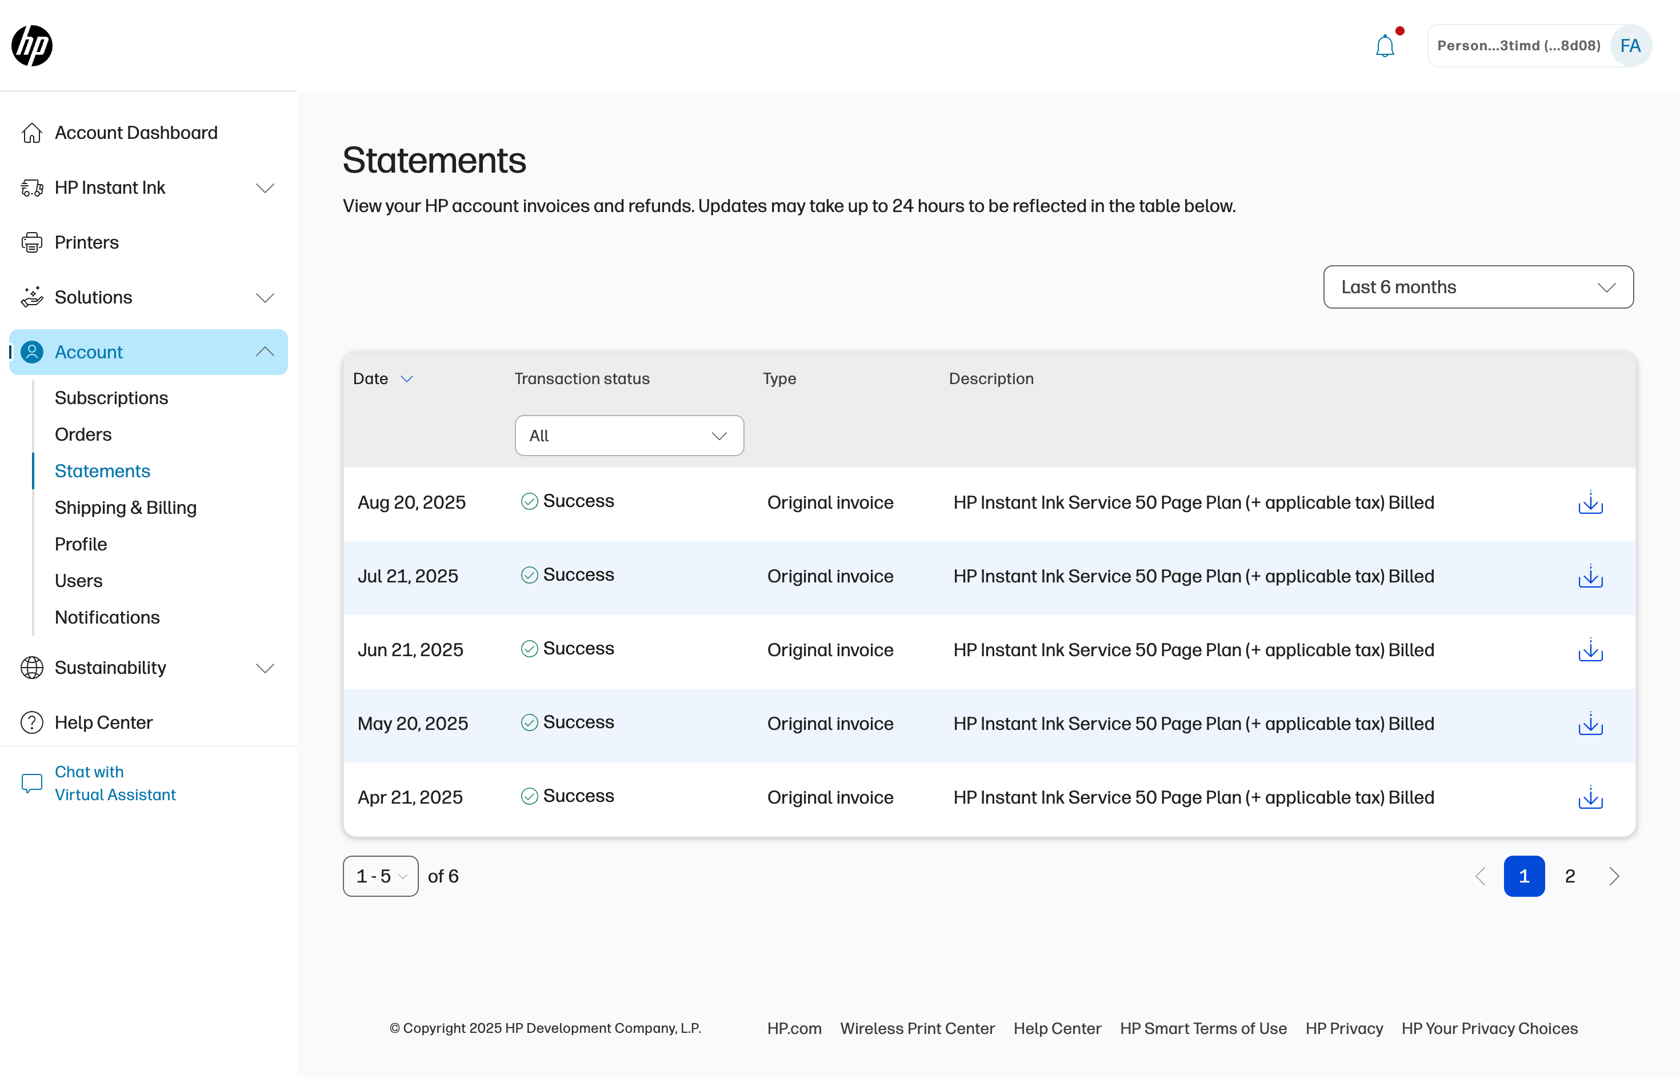Viewport: 1680px width, 1078px height.
Task: Open HP Your Privacy Choices link
Action: pyautogui.click(x=1490, y=1028)
